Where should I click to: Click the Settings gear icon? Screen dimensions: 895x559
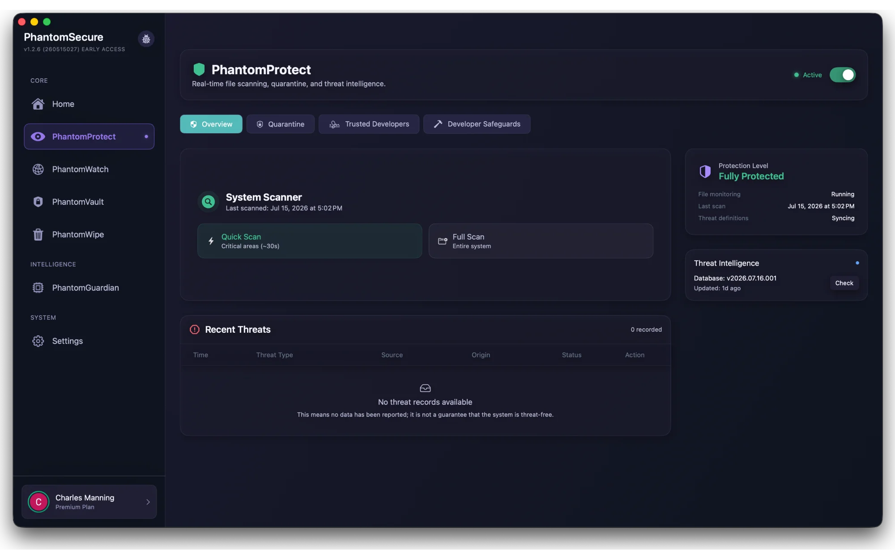pos(38,341)
